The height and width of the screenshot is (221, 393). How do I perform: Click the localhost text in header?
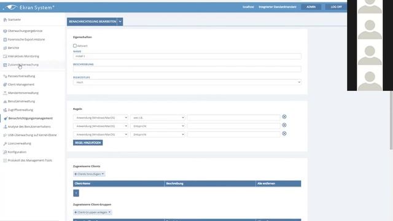click(x=248, y=7)
